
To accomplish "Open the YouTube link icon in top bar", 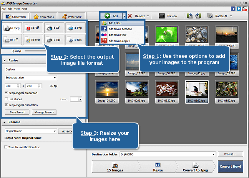I will tap(244, 9).
